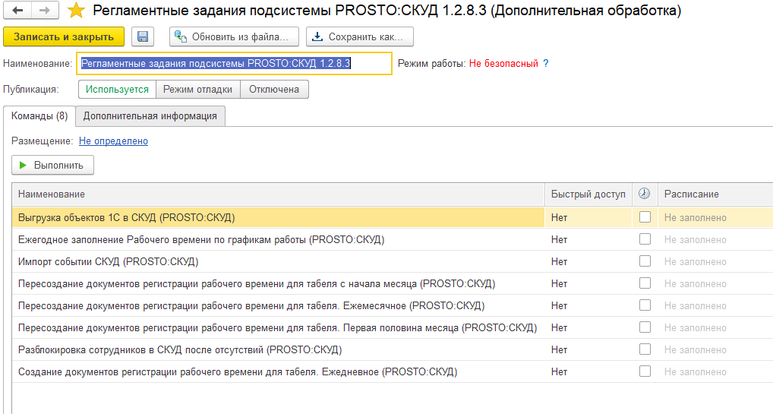Enable schedule checkbox for 'Импорт событии СКУД'
Viewport: 773px width, 414px height.
point(645,261)
